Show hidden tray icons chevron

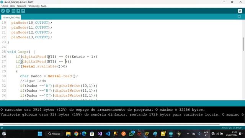[x=188, y=134]
